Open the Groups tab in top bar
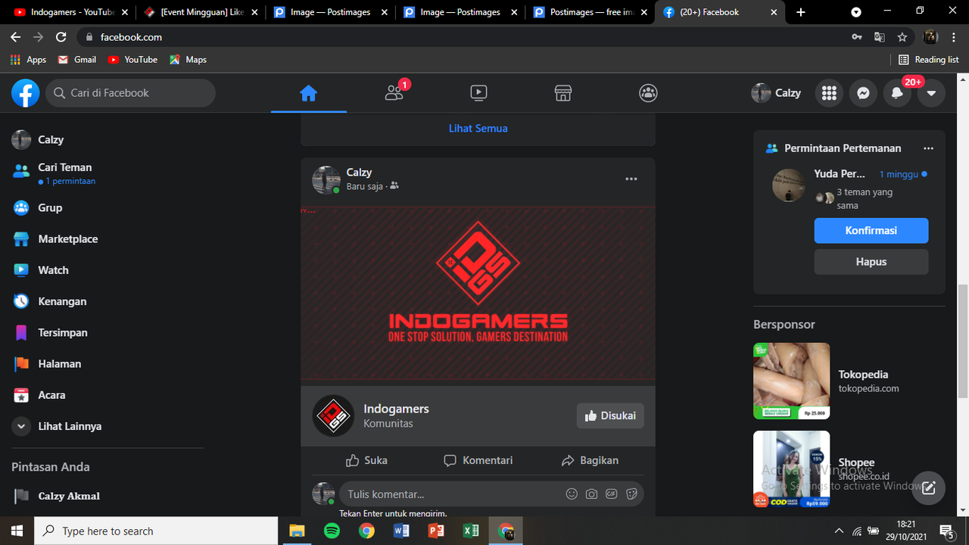 (648, 93)
